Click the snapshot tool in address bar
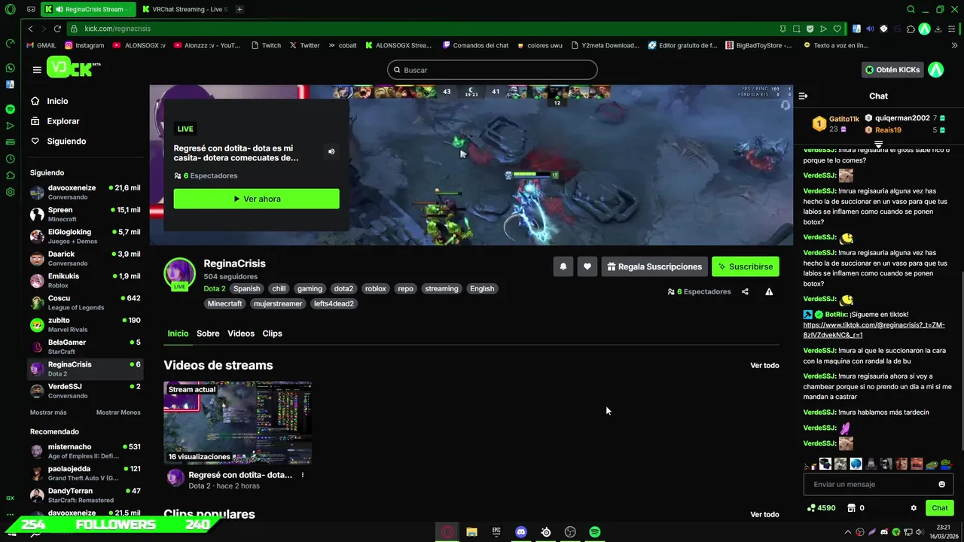 [797, 29]
